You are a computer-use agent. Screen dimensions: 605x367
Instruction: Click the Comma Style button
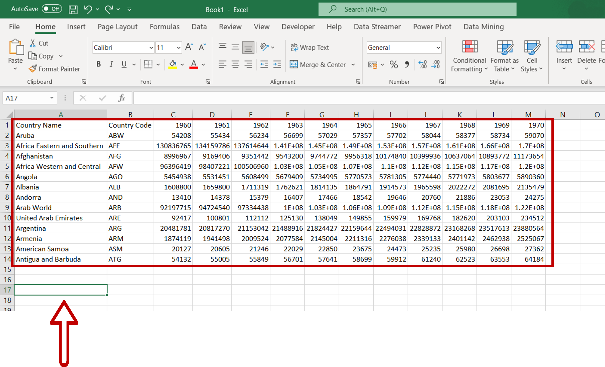click(x=407, y=64)
